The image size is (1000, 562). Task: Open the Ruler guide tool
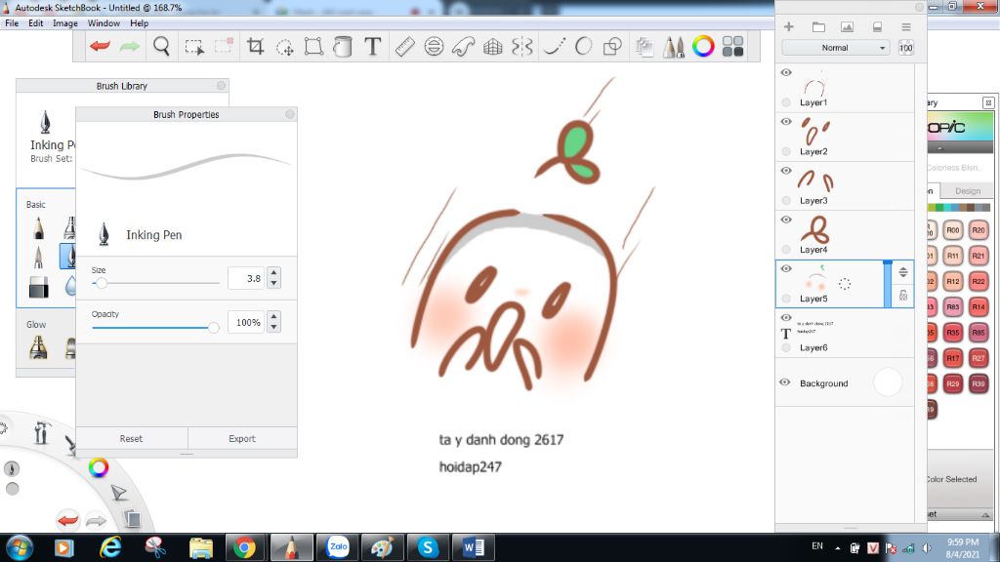[404, 47]
